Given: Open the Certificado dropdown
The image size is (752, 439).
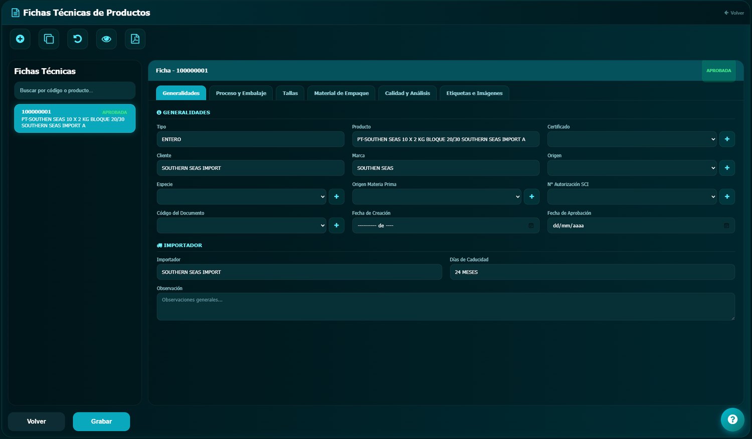Looking at the screenshot, I should pos(632,139).
